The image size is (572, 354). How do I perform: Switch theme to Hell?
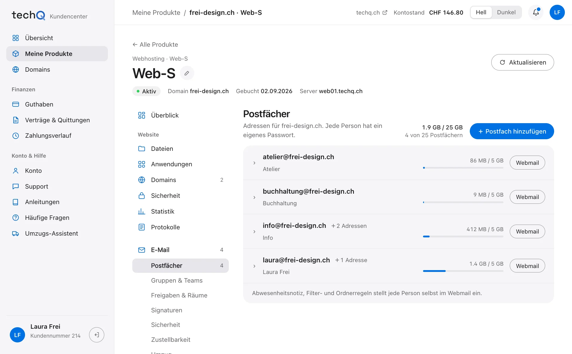click(x=481, y=12)
